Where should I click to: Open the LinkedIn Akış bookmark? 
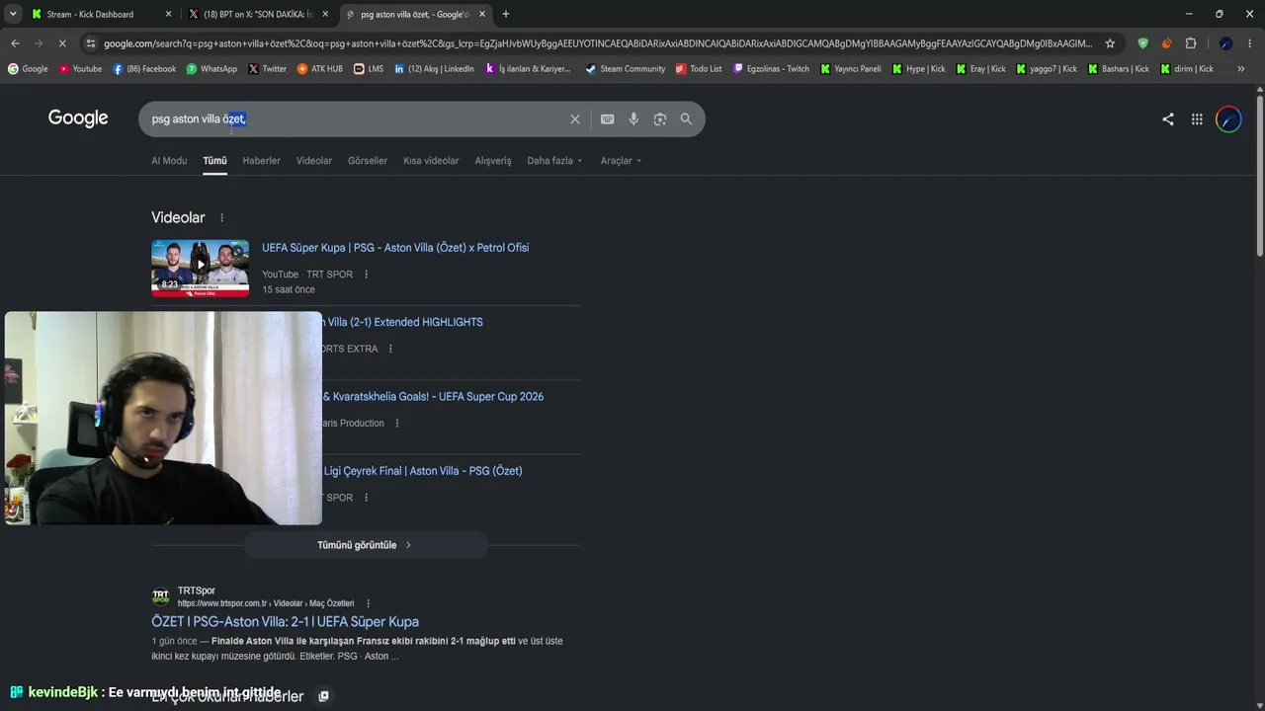tap(434, 69)
